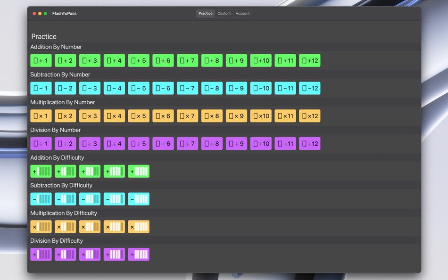Start addition difficulty level one
Screen dimensions: 448x280
point(41,172)
